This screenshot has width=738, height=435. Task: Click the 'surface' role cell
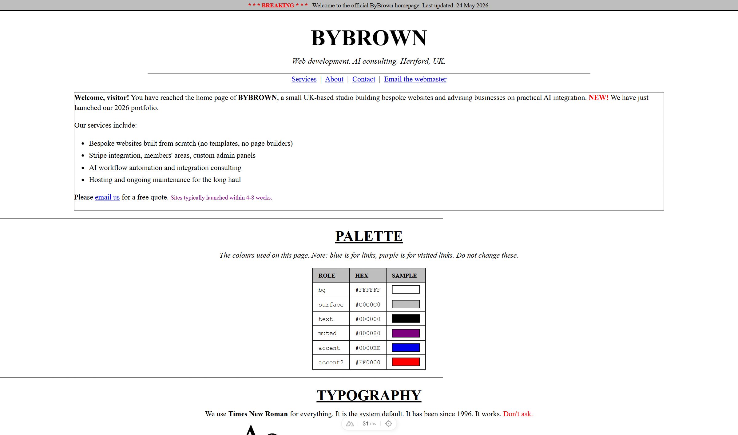(331, 304)
